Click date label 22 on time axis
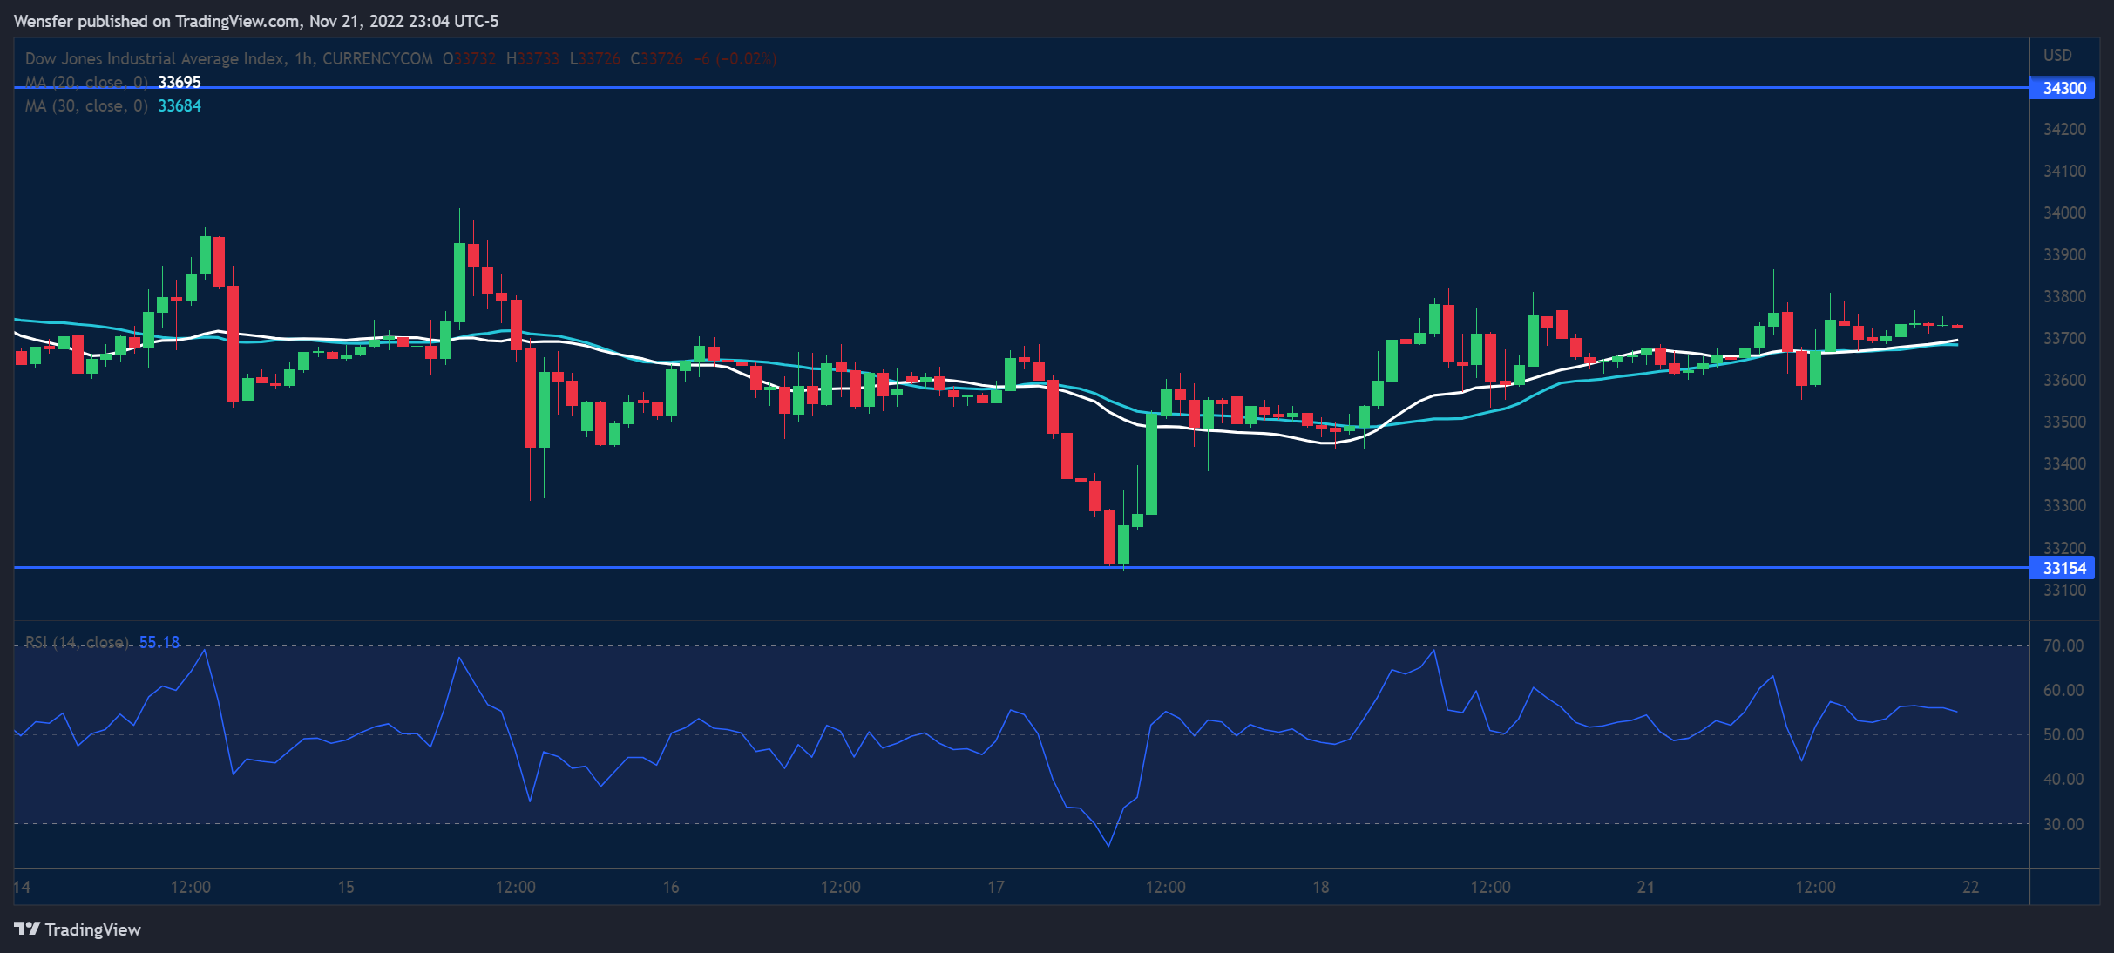2114x953 pixels. 1970,887
